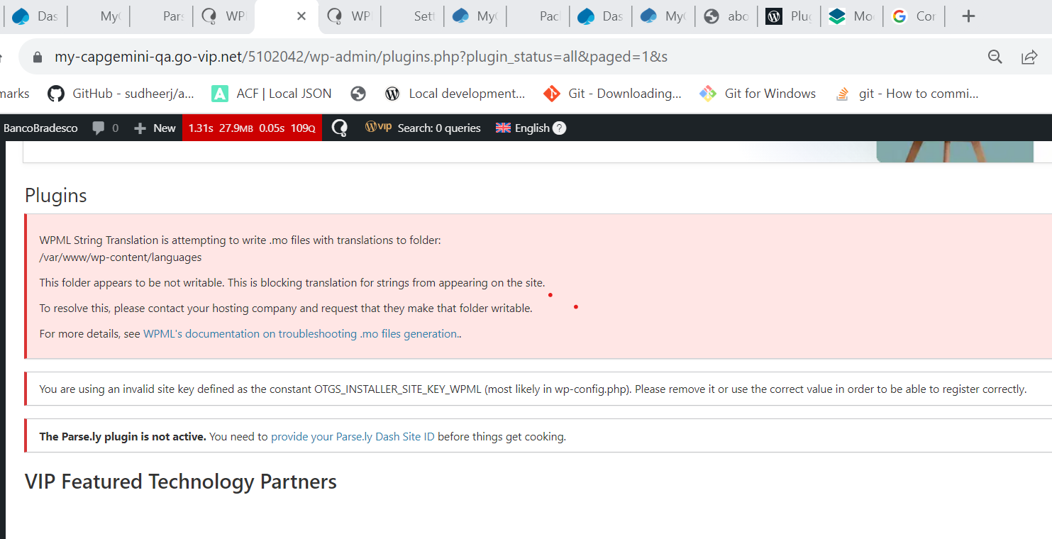This screenshot has height=539, width=1052.
Task: Open the GitHub bookmark icon
Action: point(56,94)
